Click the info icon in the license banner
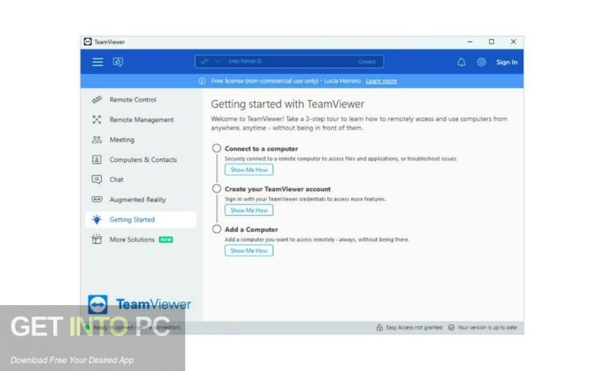The height and width of the screenshot is (371, 611). [x=202, y=81]
